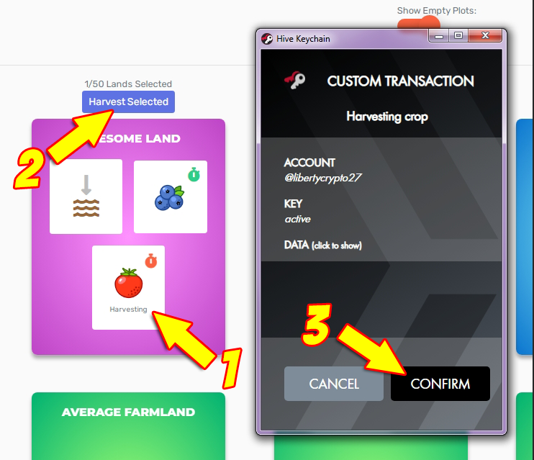Click the red timer icon on tomato plot
This screenshot has height=460, width=534.
click(x=151, y=261)
